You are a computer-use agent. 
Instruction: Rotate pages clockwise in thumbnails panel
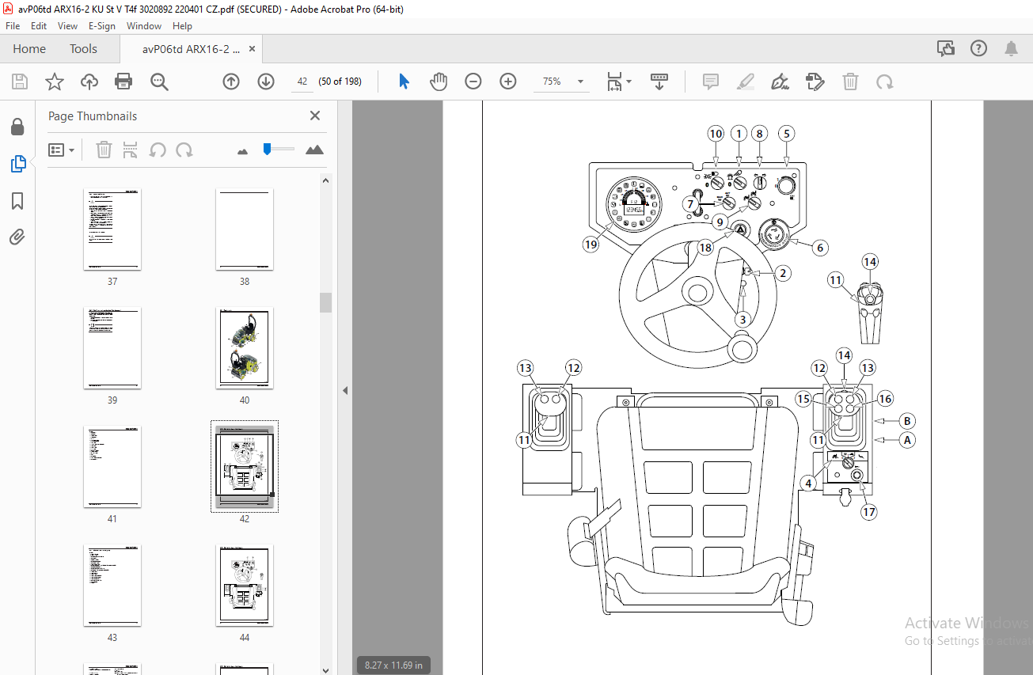click(x=184, y=150)
